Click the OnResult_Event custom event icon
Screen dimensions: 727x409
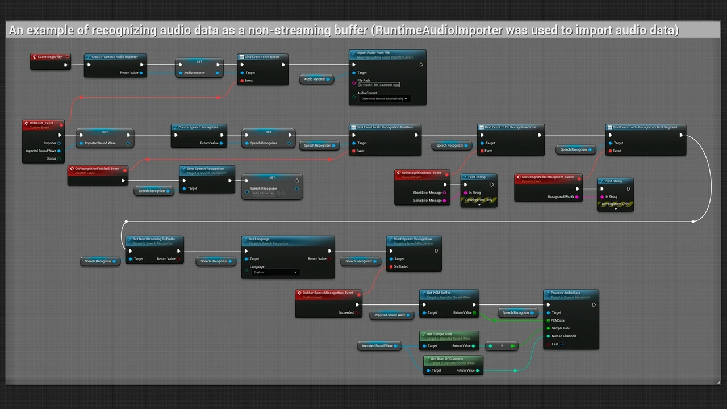click(26, 123)
